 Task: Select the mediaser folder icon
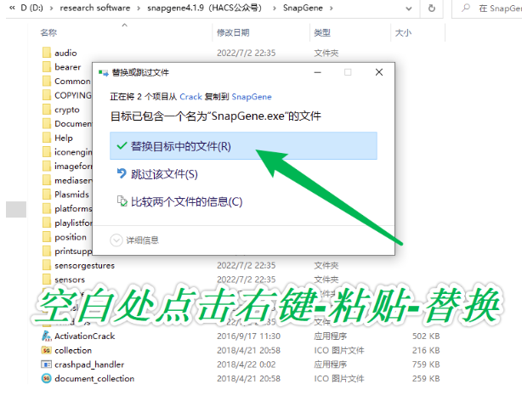(47, 180)
